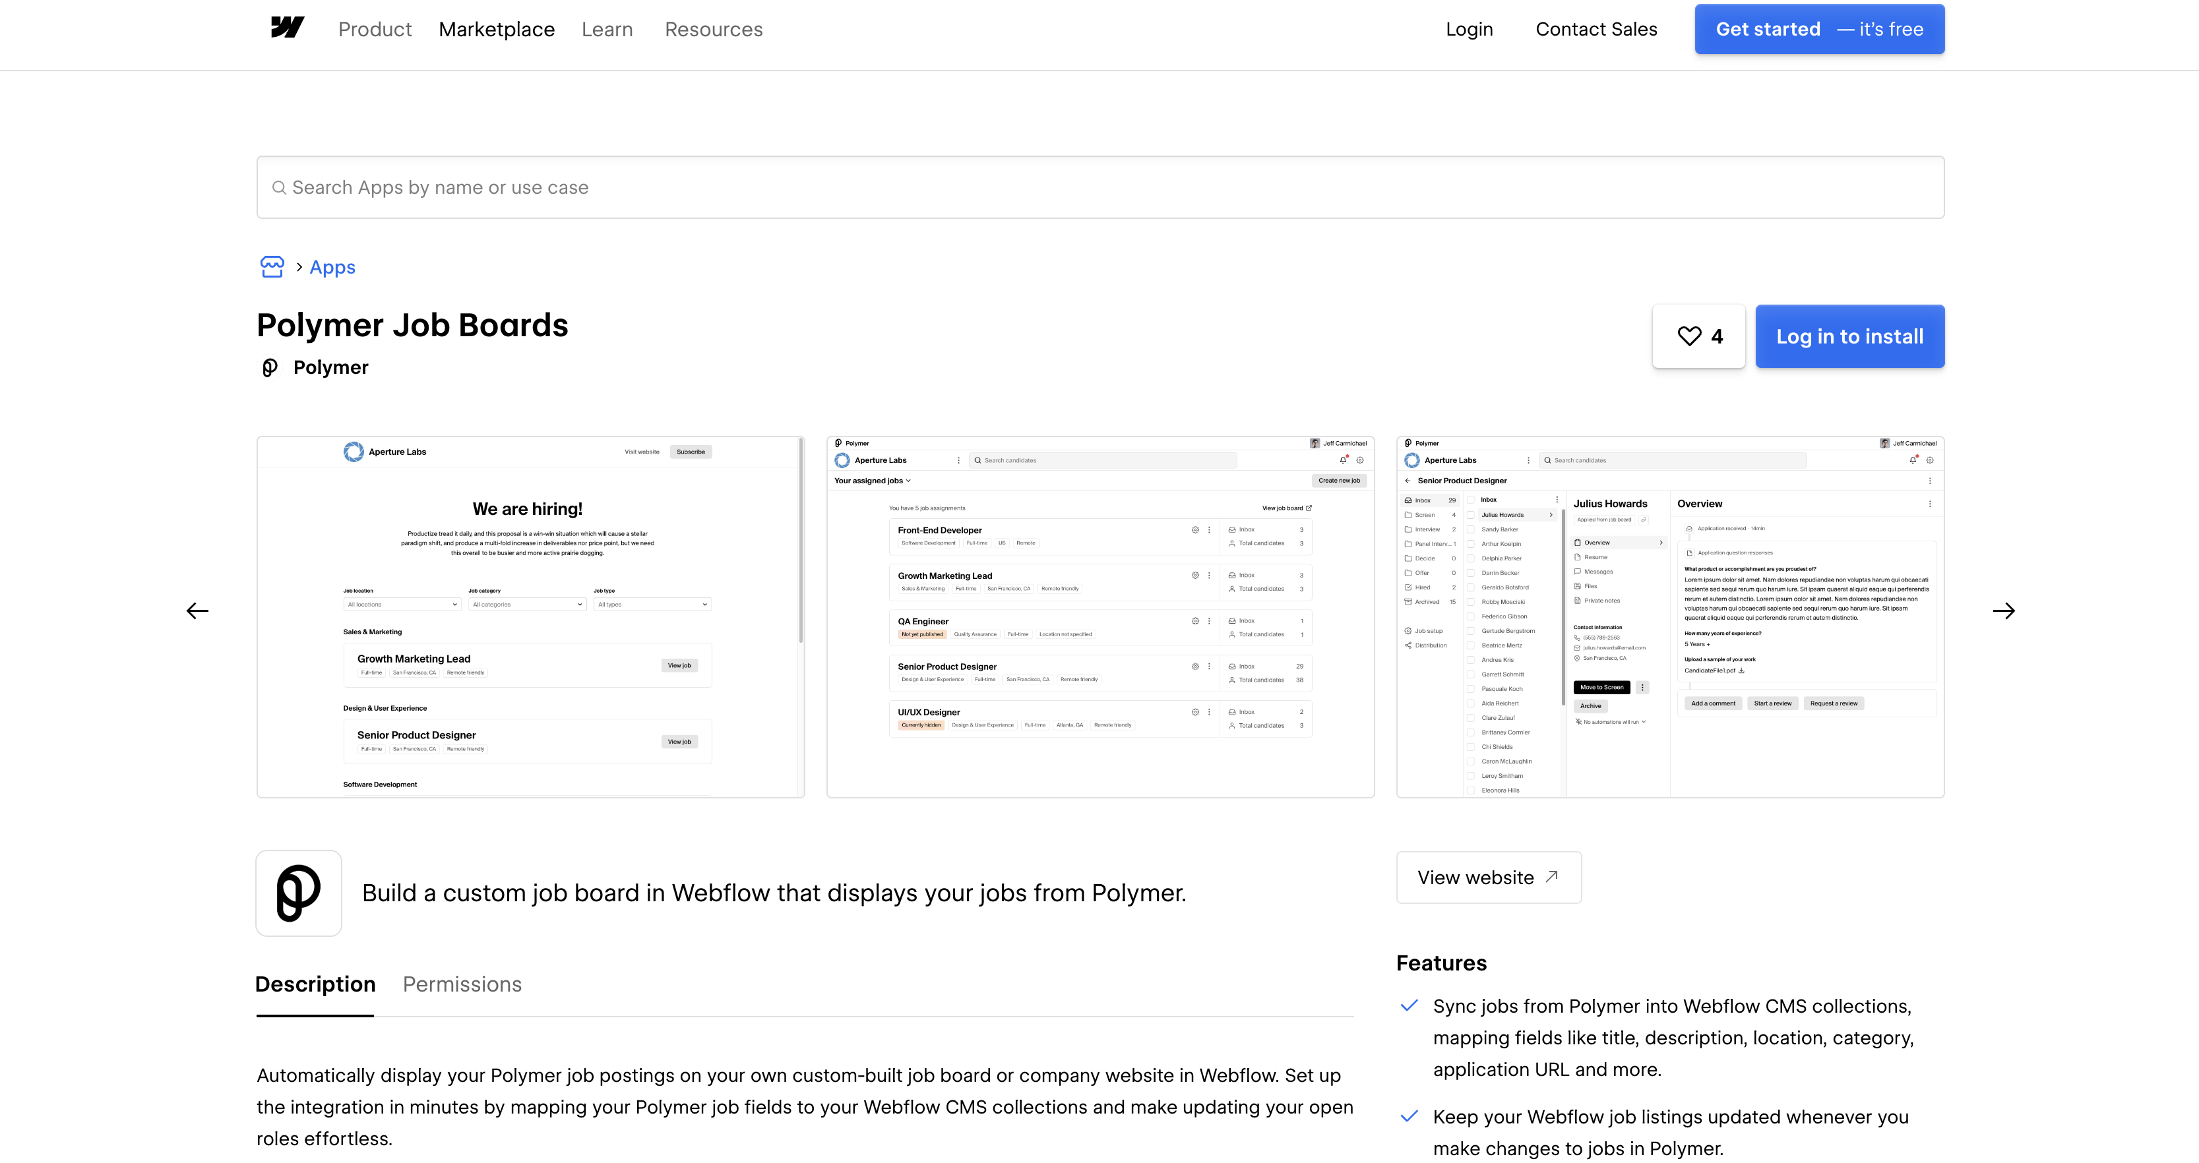2199x1163 pixels.
Task: Like the app with heart button
Action: (x=1699, y=336)
